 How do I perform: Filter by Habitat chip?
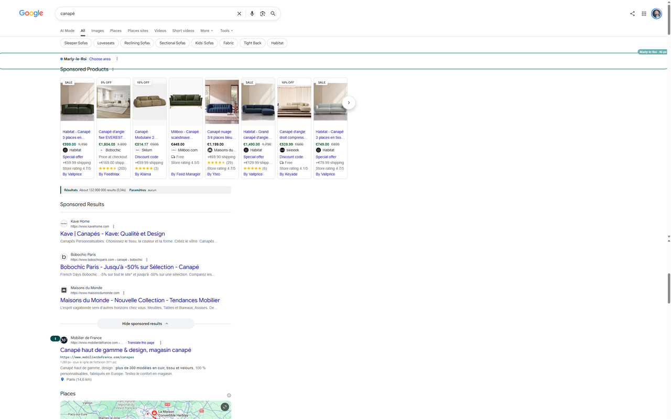click(x=277, y=43)
